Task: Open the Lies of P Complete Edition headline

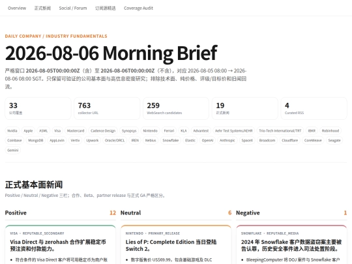Action: [x=171, y=245]
